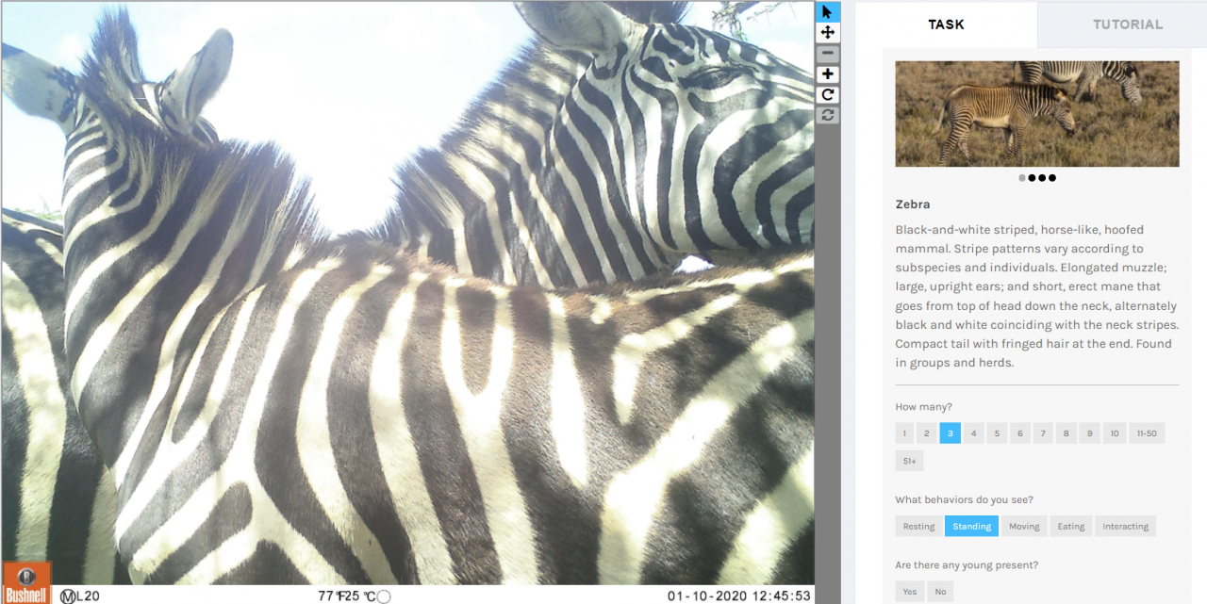Viewport: 1207px width, 604px height.
Task: Rotate the camera trap image
Action: 827,95
